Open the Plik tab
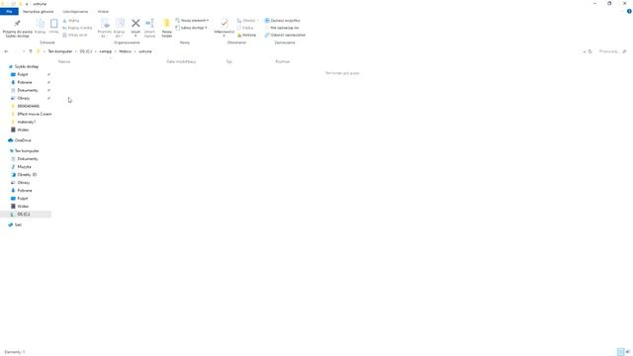 (9, 12)
